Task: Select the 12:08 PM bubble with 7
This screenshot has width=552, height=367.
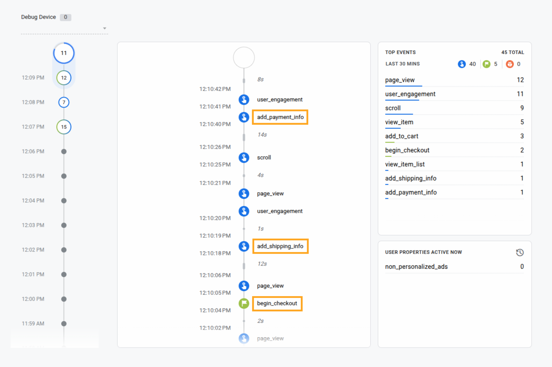Action: point(64,102)
